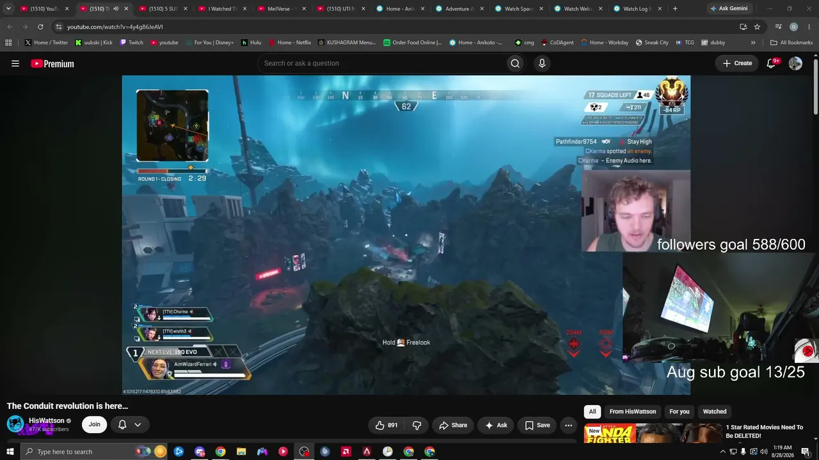The image size is (819, 460).
Task: Open the Home - Workday bookmark
Action: [x=605, y=43]
